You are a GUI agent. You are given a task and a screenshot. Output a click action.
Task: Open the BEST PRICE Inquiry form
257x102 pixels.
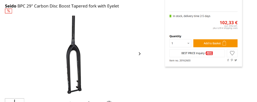[197, 53]
